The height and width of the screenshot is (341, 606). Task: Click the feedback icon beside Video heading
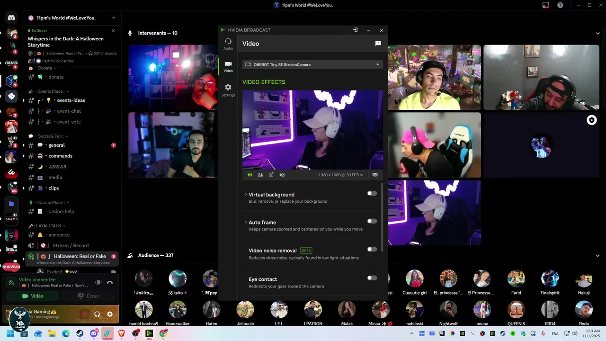[378, 44]
